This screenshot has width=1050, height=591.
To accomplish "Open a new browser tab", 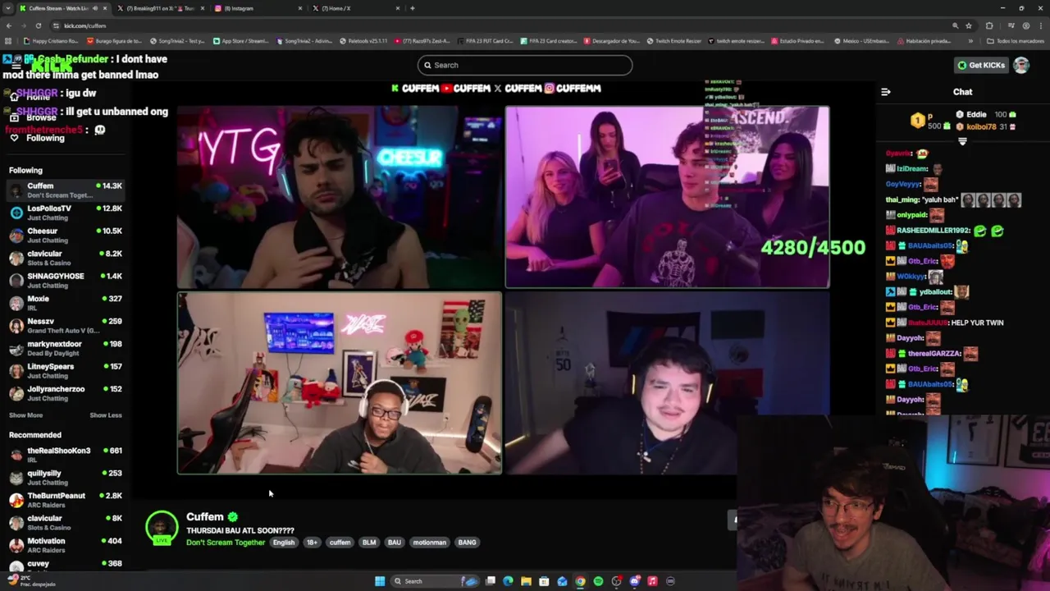I will [x=412, y=8].
